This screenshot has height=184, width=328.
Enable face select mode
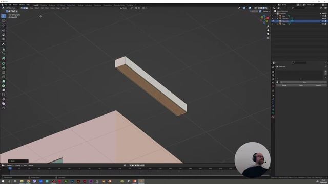[27, 8]
